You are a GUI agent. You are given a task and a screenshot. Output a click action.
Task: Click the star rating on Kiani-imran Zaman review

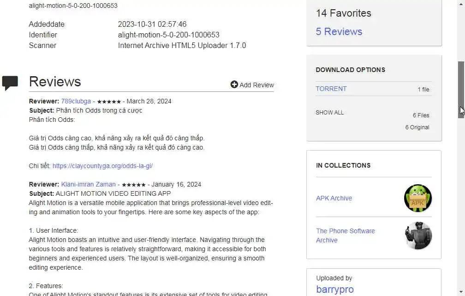[x=134, y=185]
